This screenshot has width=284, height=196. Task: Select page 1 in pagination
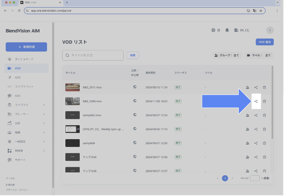(225, 178)
